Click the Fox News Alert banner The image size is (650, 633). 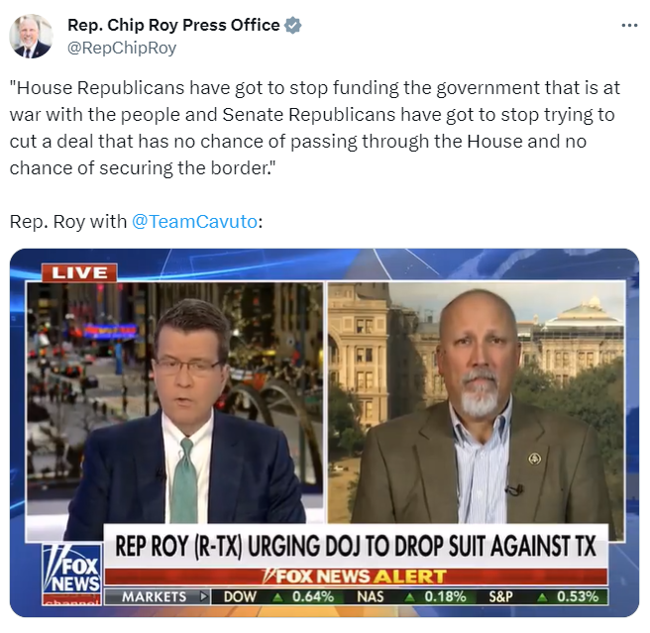[x=356, y=577]
